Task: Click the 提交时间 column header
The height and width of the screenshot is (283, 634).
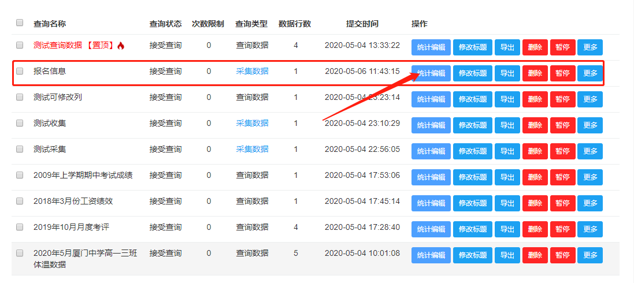Action: coord(362,24)
